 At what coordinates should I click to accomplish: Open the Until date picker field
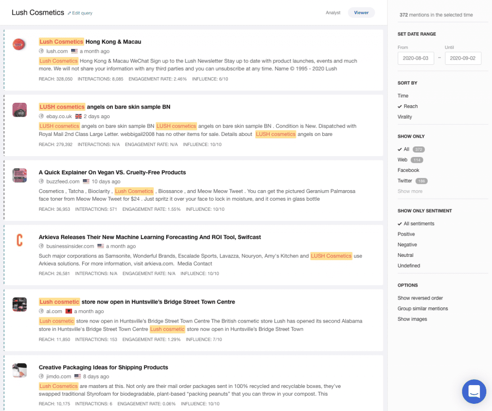point(463,59)
